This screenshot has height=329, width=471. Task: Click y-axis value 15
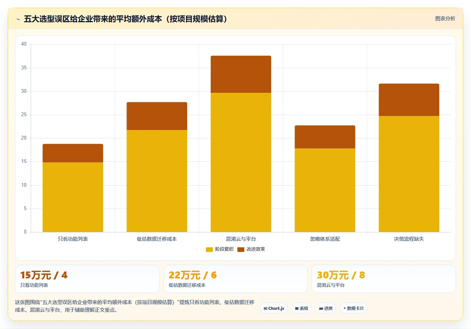click(24, 161)
